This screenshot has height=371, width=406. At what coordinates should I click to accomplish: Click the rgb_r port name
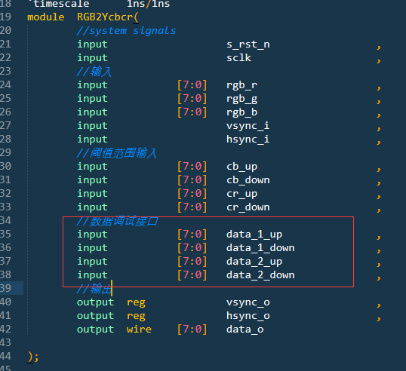click(x=241, y=85)
